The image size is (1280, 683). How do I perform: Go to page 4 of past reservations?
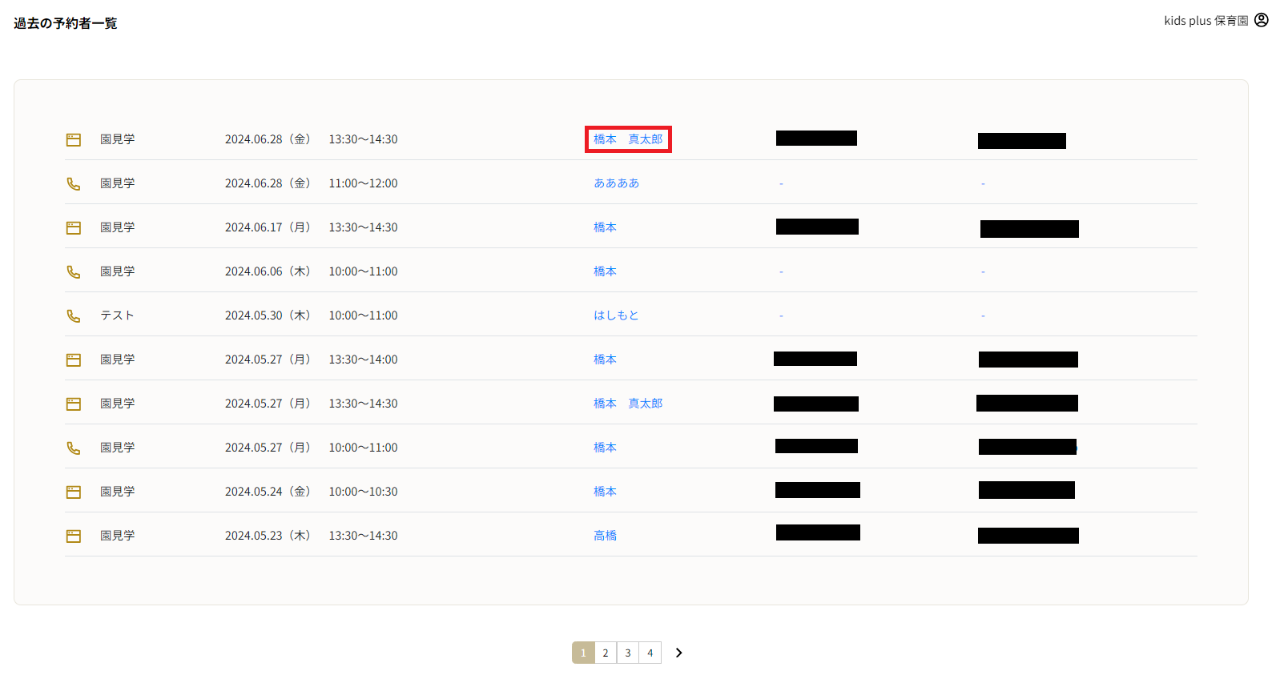tap(650, 653)
